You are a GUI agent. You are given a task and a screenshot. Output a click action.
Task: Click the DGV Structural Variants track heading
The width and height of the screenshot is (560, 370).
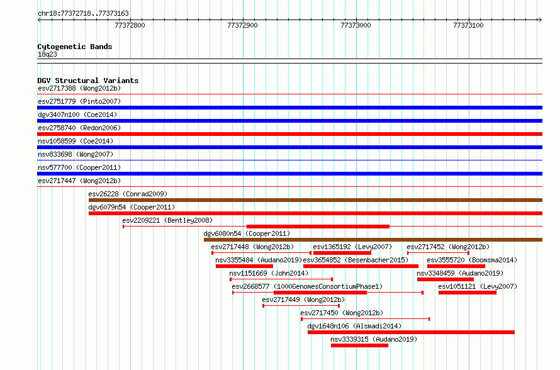88,81
